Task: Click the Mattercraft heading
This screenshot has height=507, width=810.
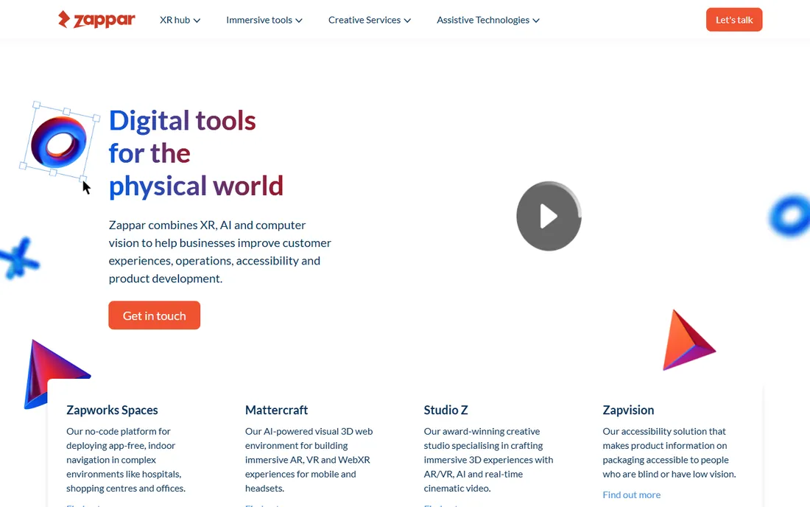Action: click(276, 410)
